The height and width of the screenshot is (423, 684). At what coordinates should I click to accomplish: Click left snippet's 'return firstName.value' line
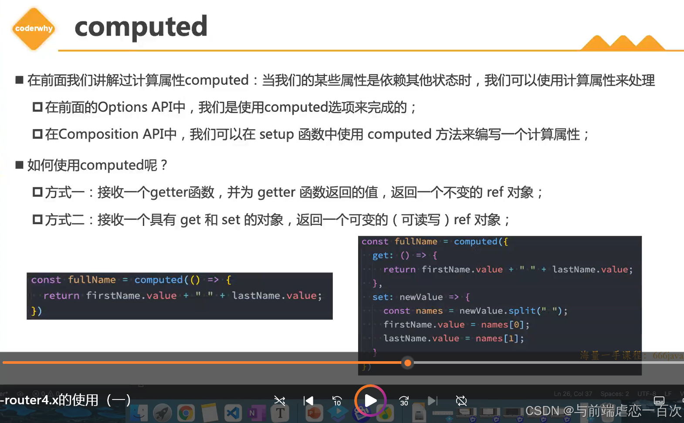tap(183, 295)
